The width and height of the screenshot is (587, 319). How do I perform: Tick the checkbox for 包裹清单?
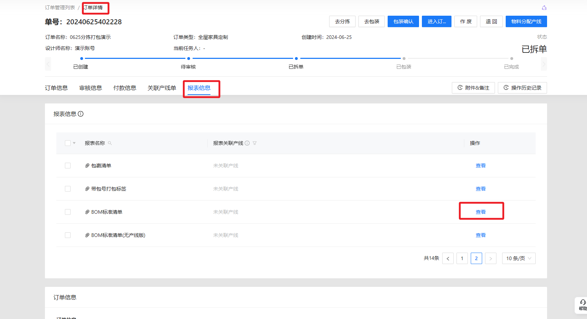pos(68,166)
